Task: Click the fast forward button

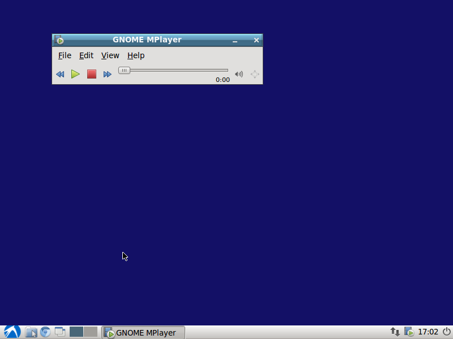Action: 107,75
